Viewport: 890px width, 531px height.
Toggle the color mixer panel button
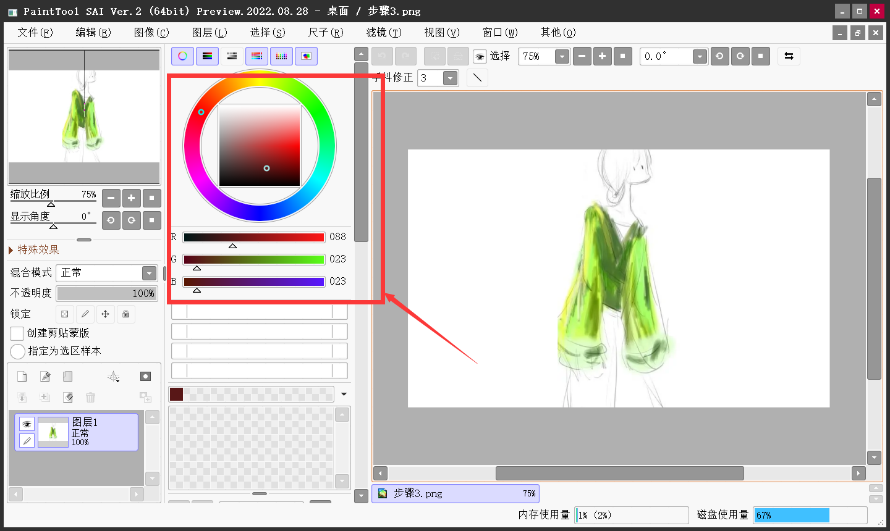pyautogui.click(x=256, y=56)
